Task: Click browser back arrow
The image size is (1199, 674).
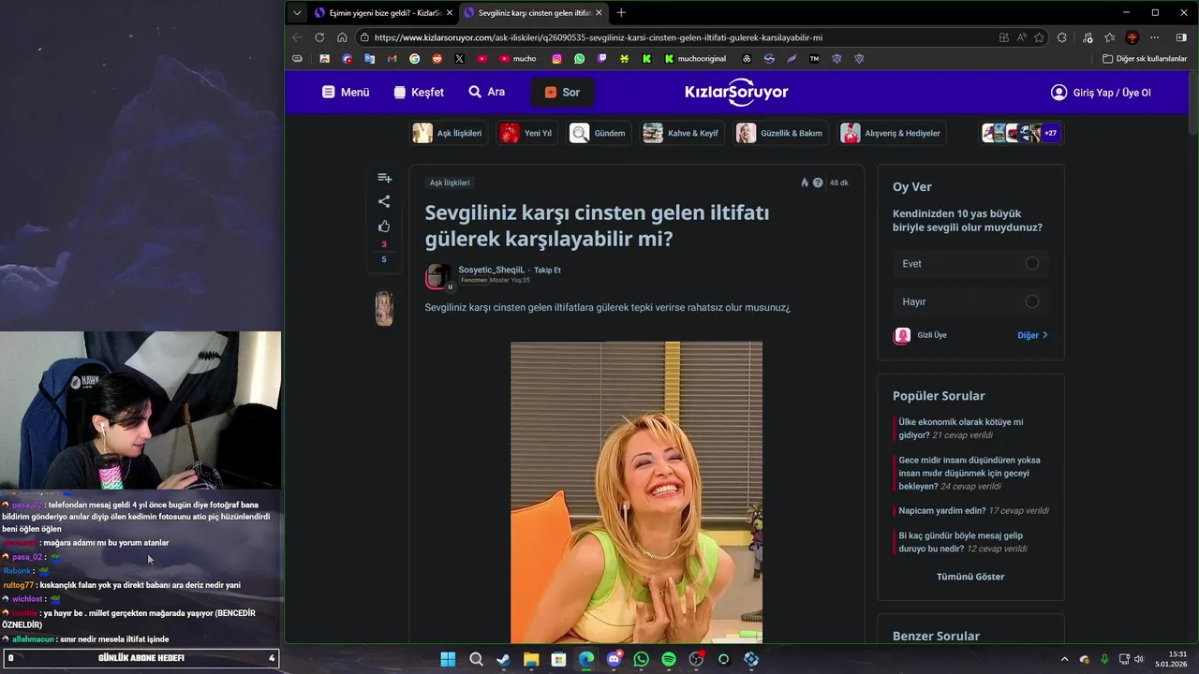Action: point(297,37)
